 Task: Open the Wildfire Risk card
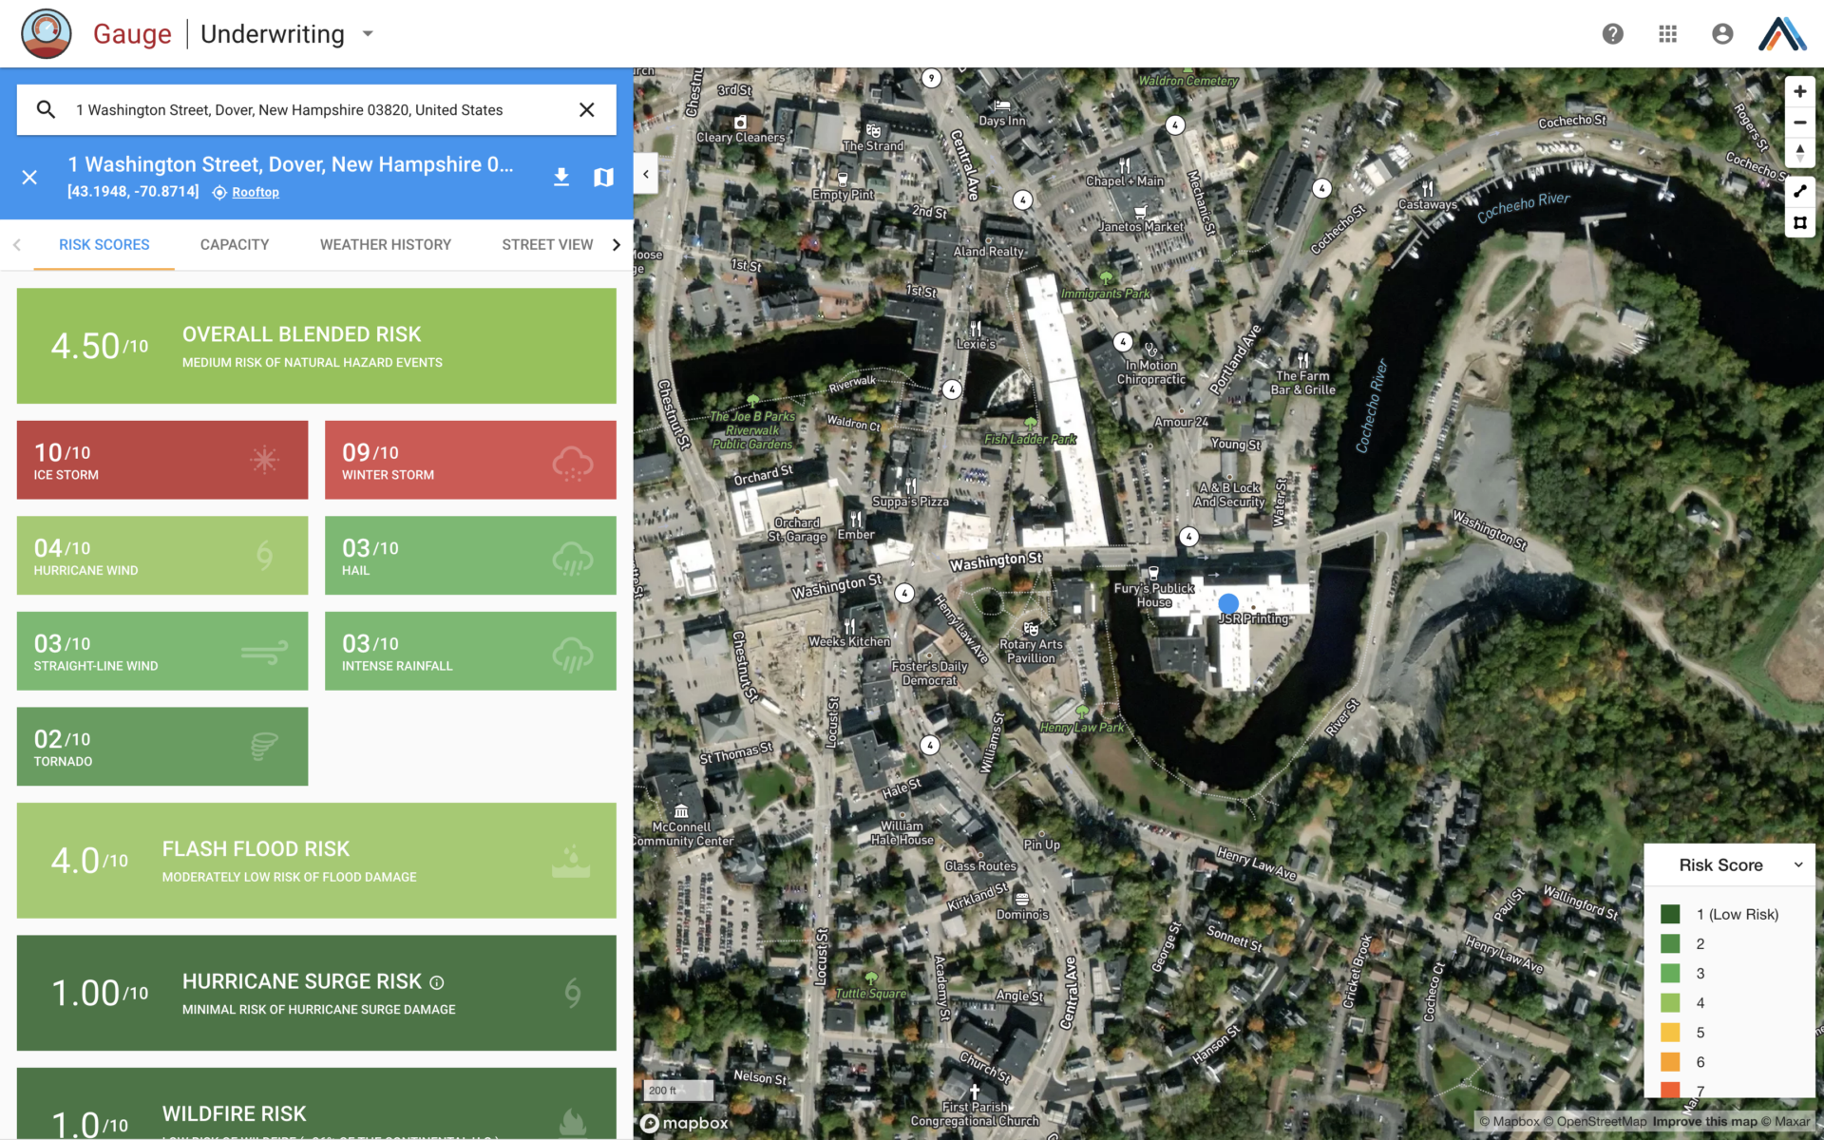(316, 1104)
